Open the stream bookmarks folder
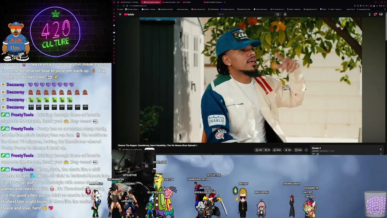Image resolution: width=387 pixels, height=218 pixels. click(x=120, y=9)
